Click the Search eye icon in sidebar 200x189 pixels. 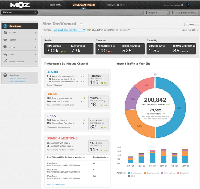[5, 40]
